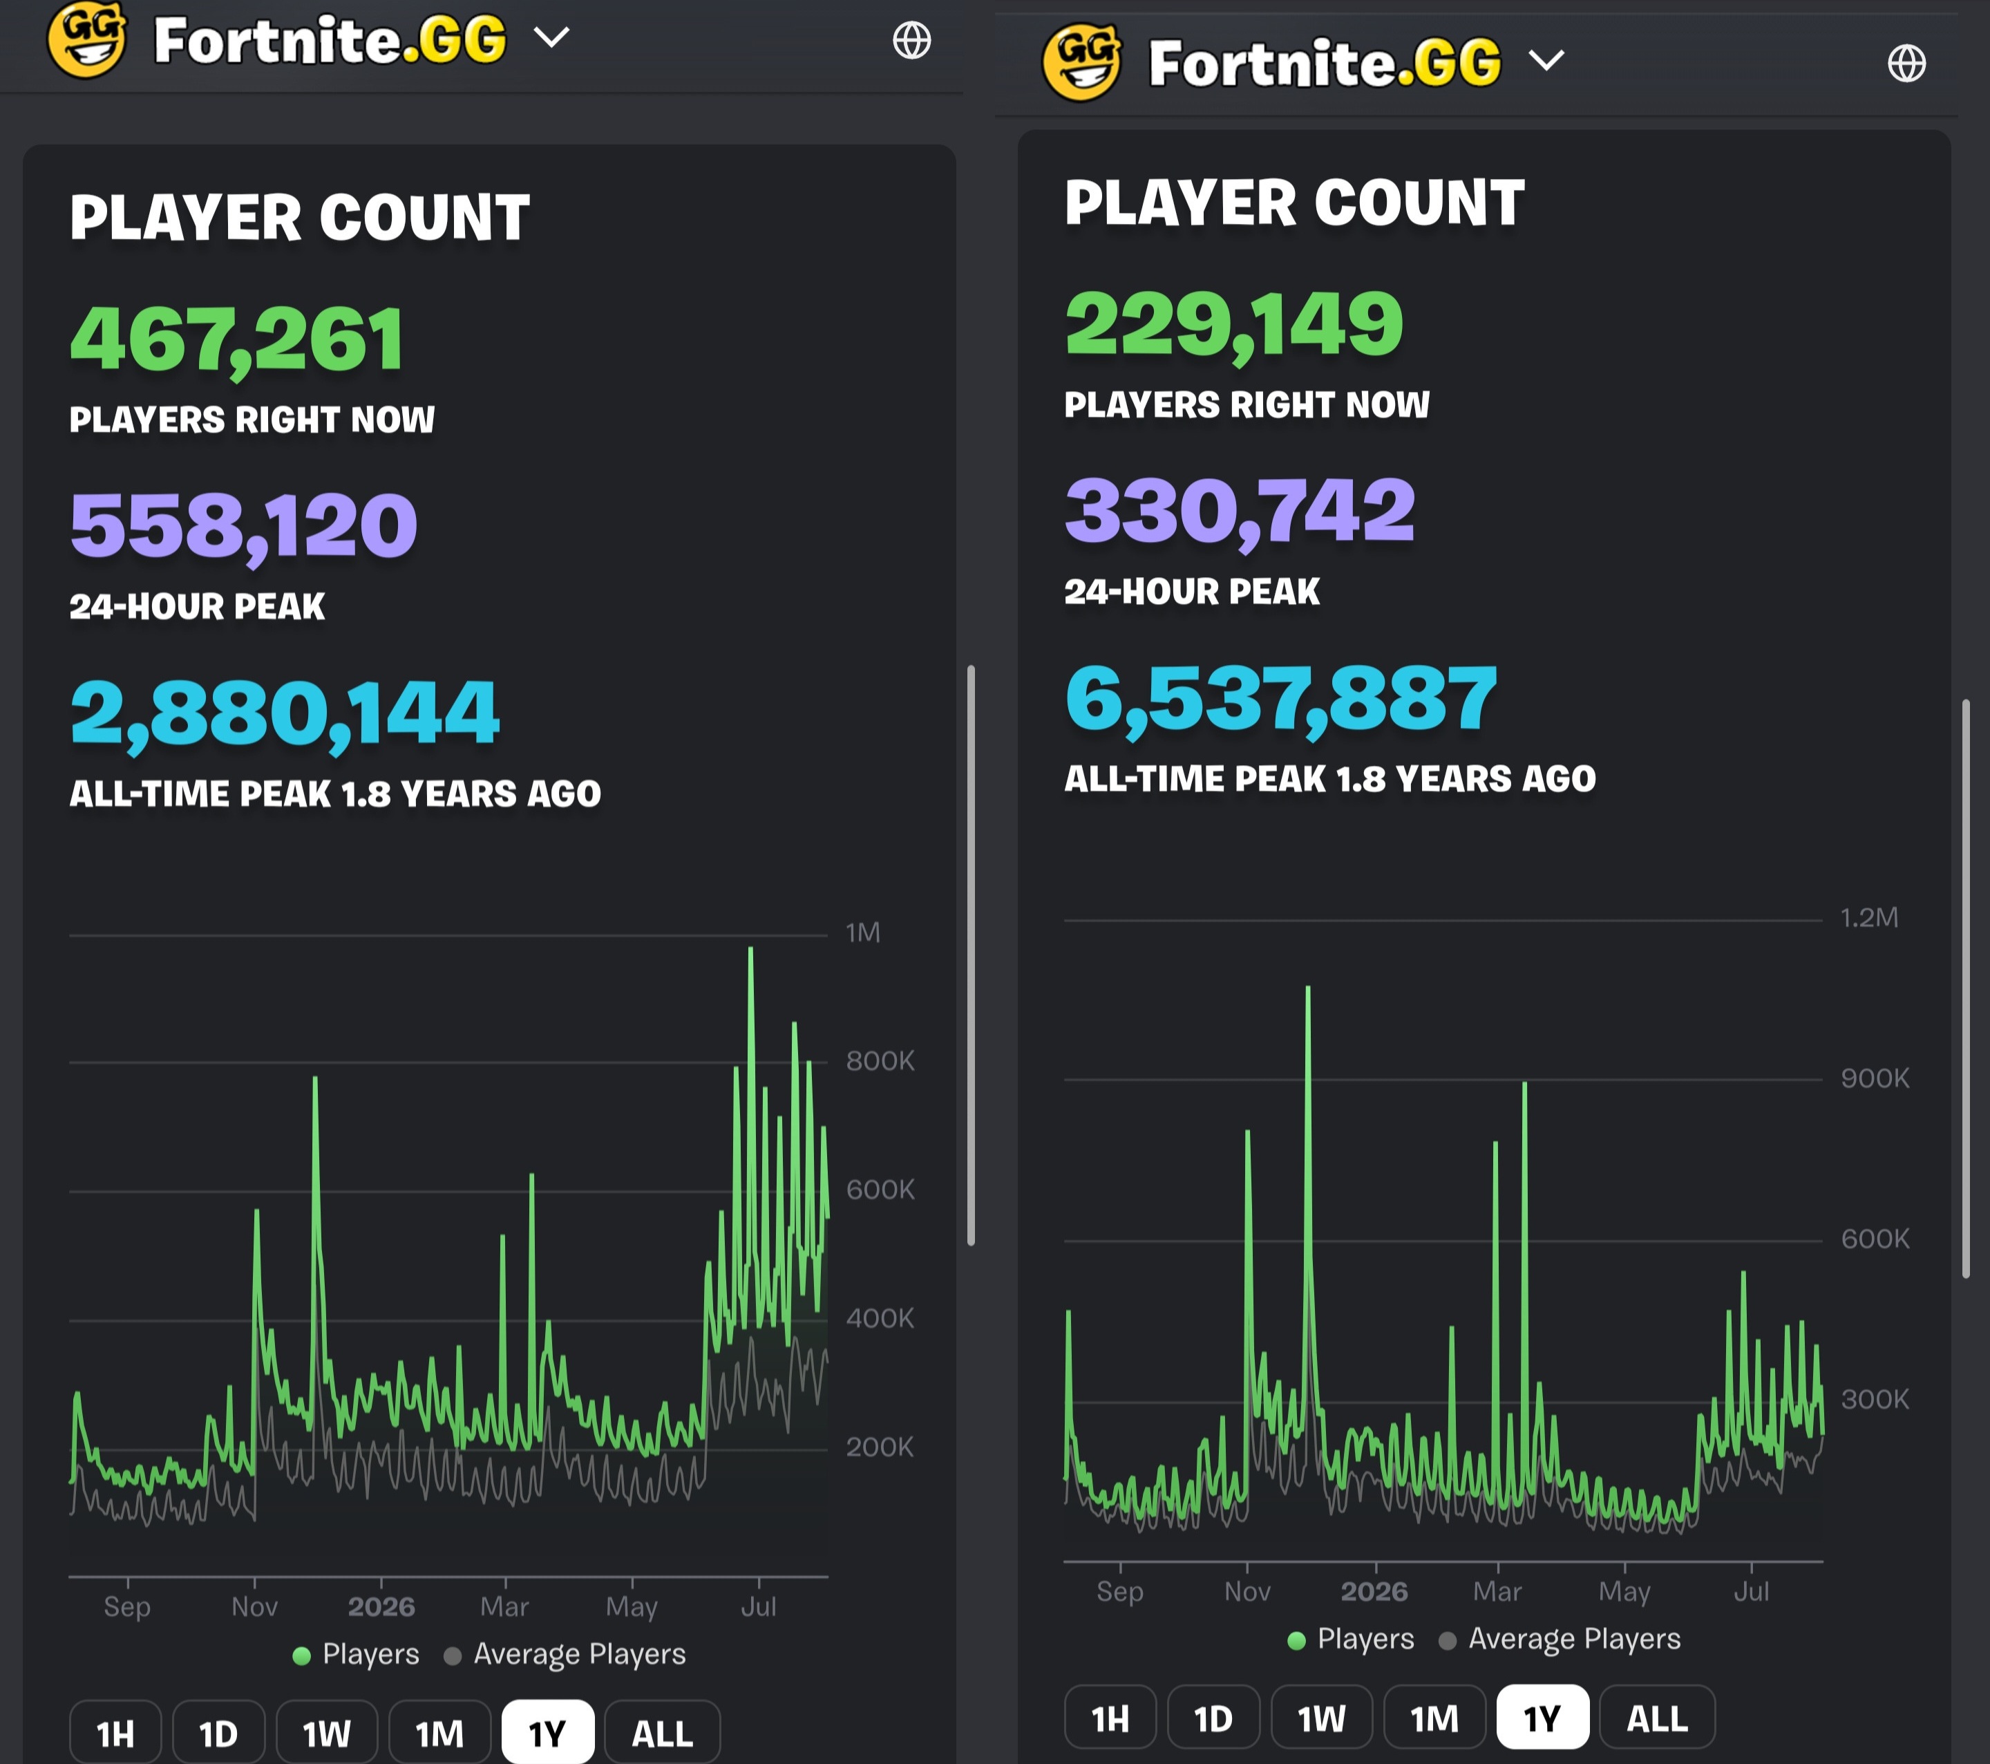Screen dimensions: 1990x1764
Task: Click PLAYER COUNT heading above 229,149
Action: (1295, 203)
